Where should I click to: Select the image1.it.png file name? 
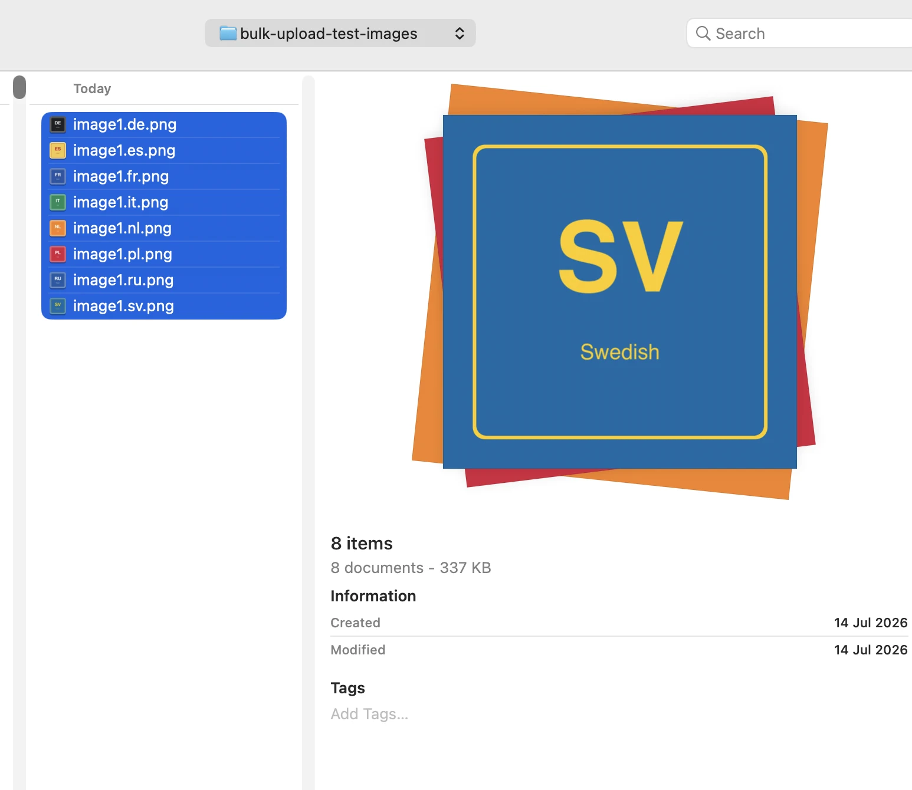click(120, 202)
